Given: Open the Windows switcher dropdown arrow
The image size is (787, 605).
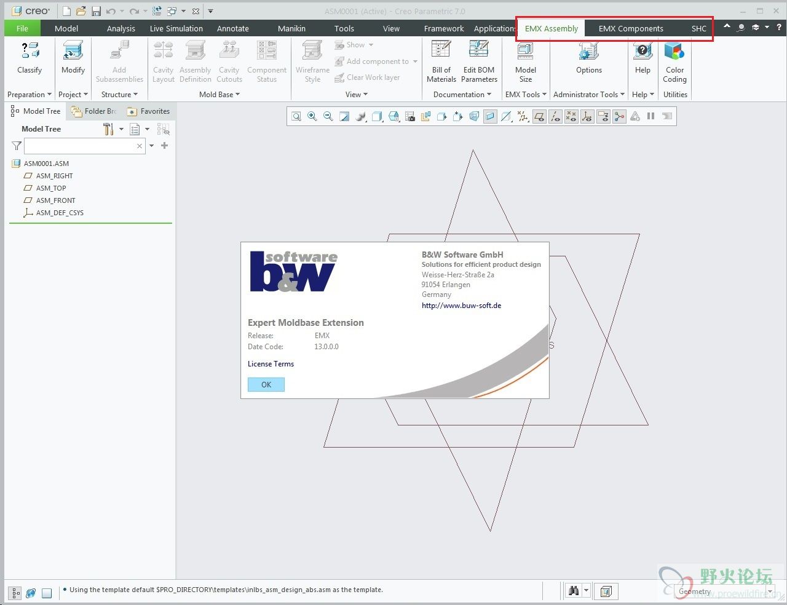Looking at the screenshot, I should click(183, 11).
